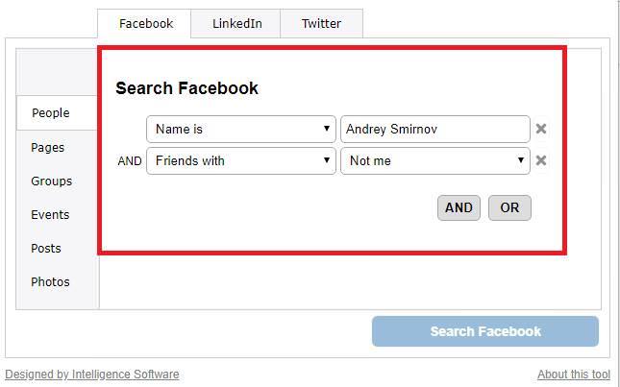This screenshot has width=620, height=387.
Task: Open the Friends with criteria dropdown
Action: pyautogui.click(x=241, y=160)
